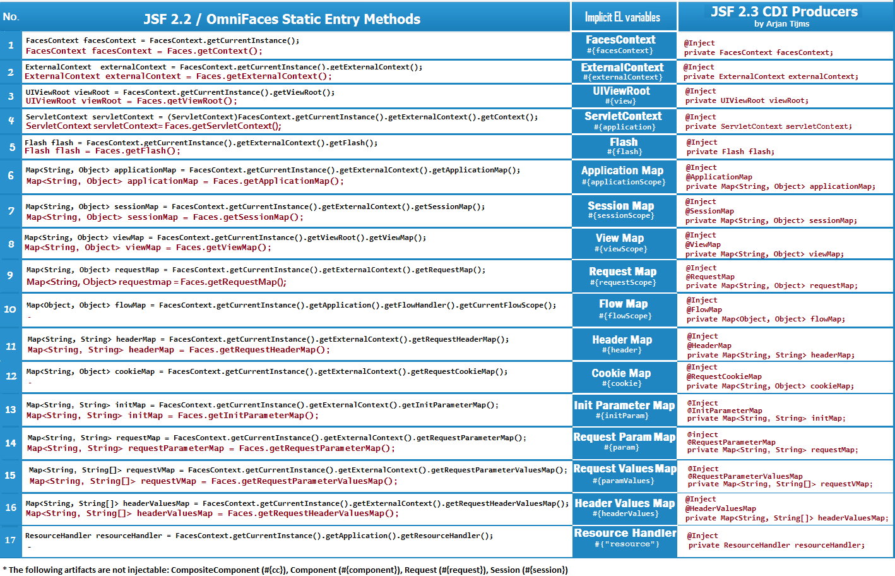Select the Init Parameter Map cell
Image resolution: width=895 pixels, height=576 pixels.
click(x=624, y=410)
